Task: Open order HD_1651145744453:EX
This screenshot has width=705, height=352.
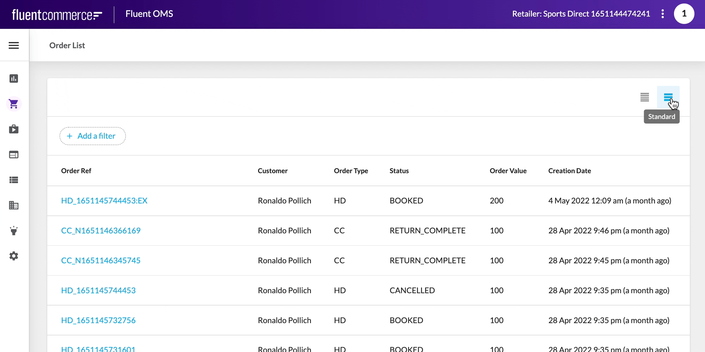Action: point(104,201)
